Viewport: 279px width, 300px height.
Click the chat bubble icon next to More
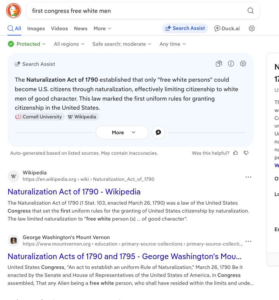pyautogui.click(x=158, y=132)
